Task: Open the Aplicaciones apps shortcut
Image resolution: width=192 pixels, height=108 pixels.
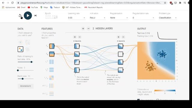Action: [9, 7]
